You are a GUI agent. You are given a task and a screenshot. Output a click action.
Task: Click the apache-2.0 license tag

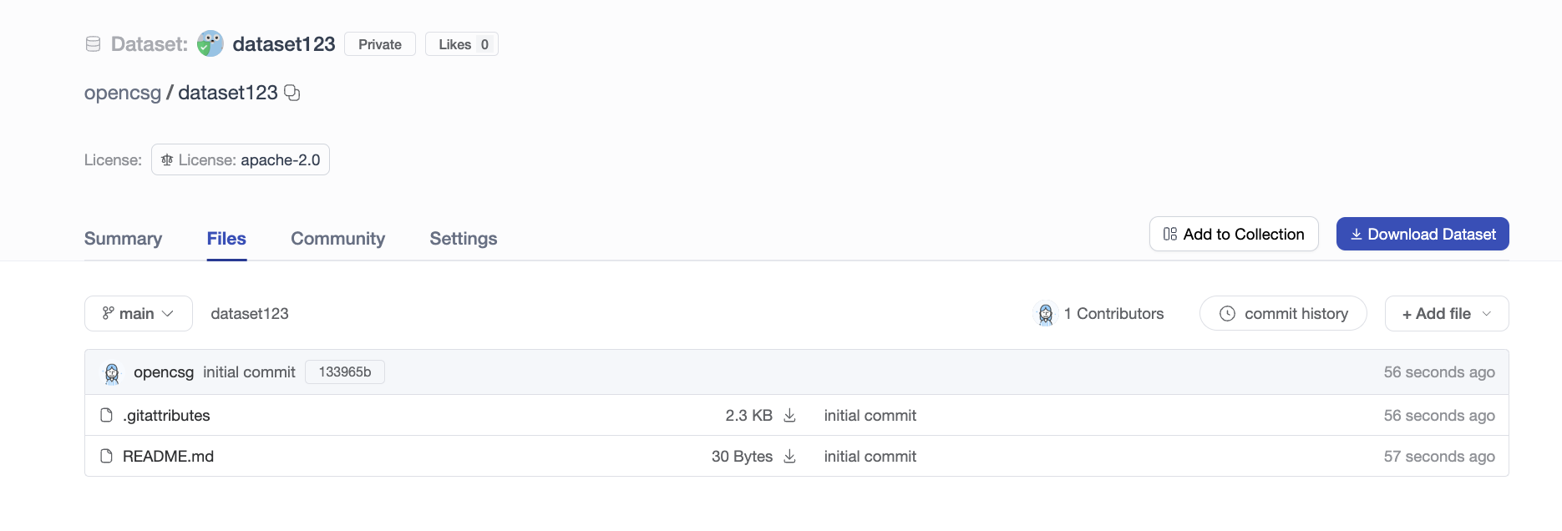coord(241,160)
